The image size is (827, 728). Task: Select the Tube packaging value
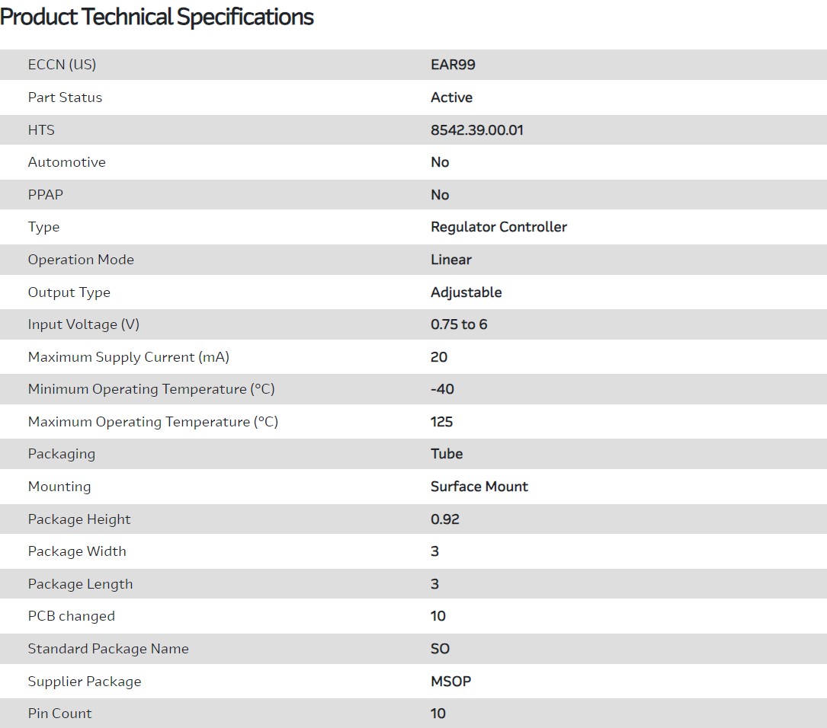[447, 454]
